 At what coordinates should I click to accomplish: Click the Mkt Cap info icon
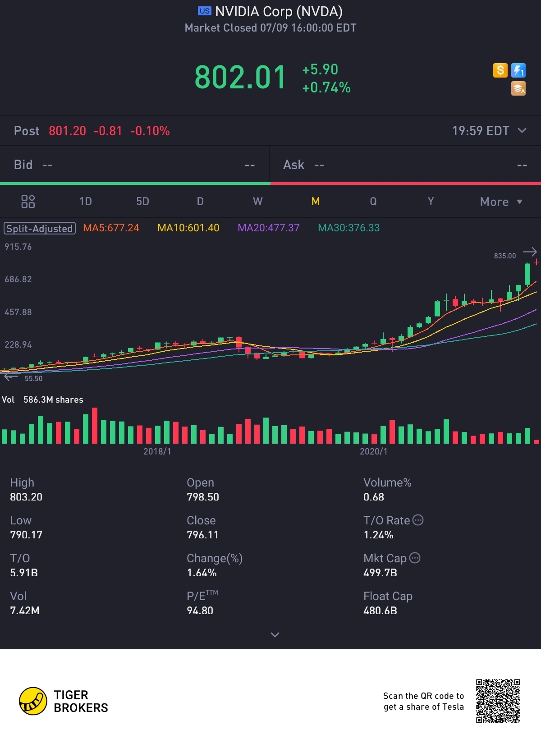pos(415,558)
